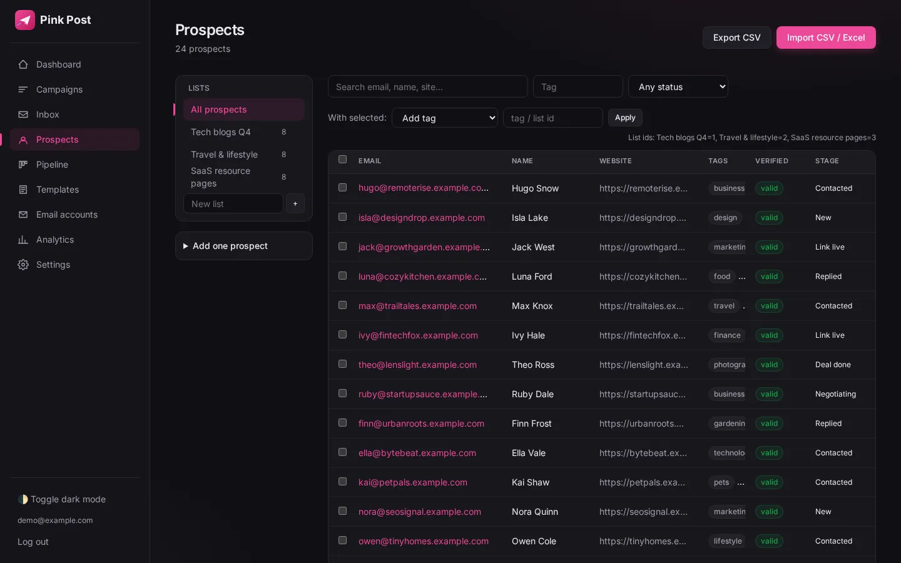
Task: Click the Deal done stage cell
Action: click(x=833, y=365)
